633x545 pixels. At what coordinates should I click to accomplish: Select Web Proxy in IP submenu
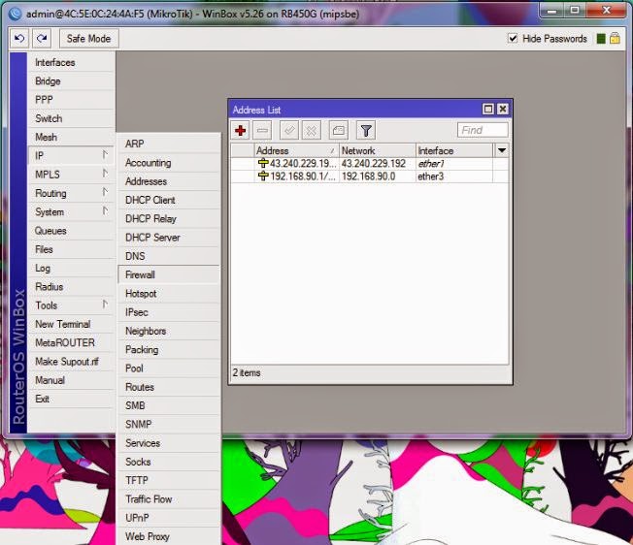coord(169,536)
